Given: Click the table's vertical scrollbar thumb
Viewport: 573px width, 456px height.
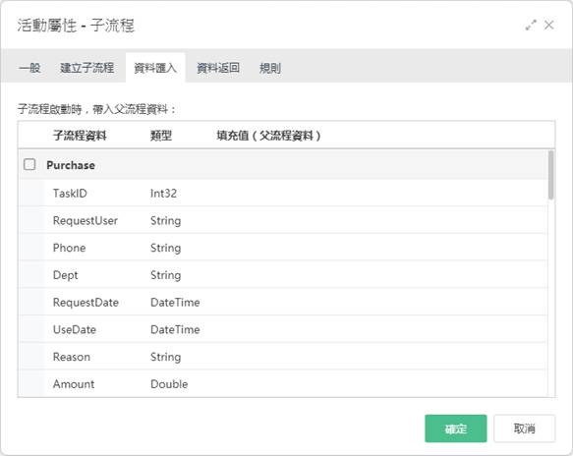Looking at the screenshot, I should [550, 175].
